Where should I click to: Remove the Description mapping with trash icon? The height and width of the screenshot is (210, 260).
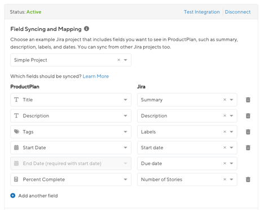pos(248,115)
